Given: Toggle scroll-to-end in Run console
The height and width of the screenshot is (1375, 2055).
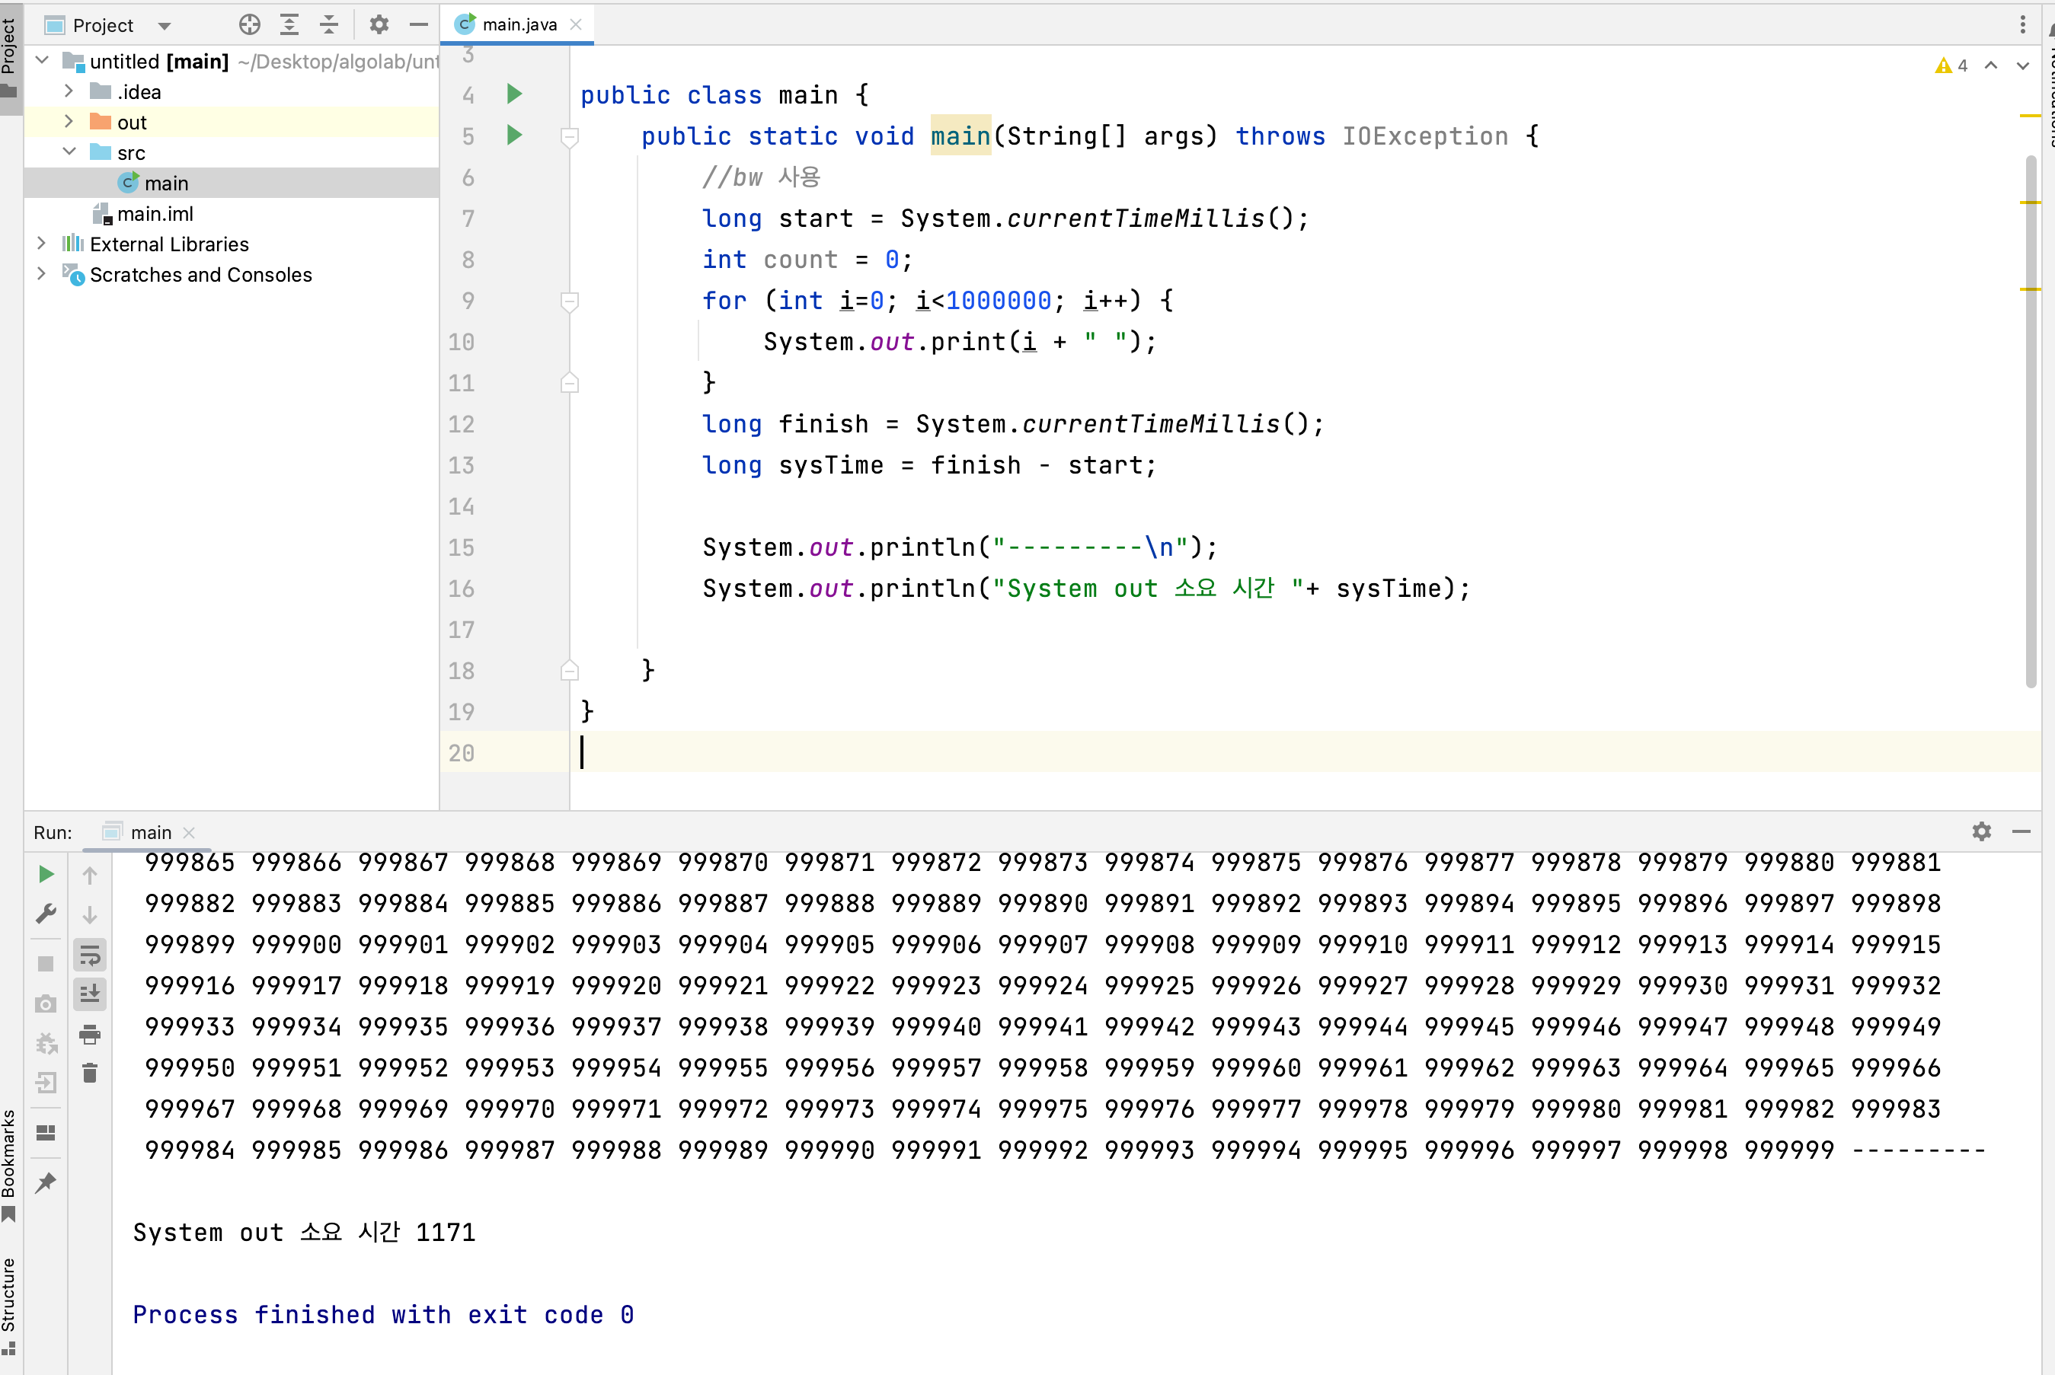Looking at the screenshot, I should click(x=89, y=994).
